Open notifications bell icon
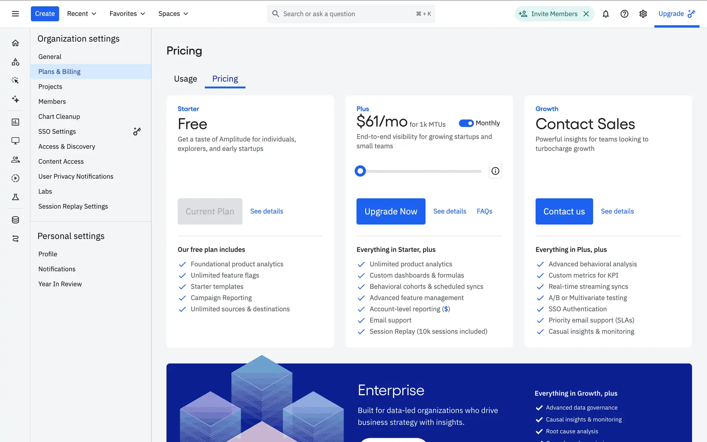This screenshot has width=707, height=442. click(x=605, y=14)
